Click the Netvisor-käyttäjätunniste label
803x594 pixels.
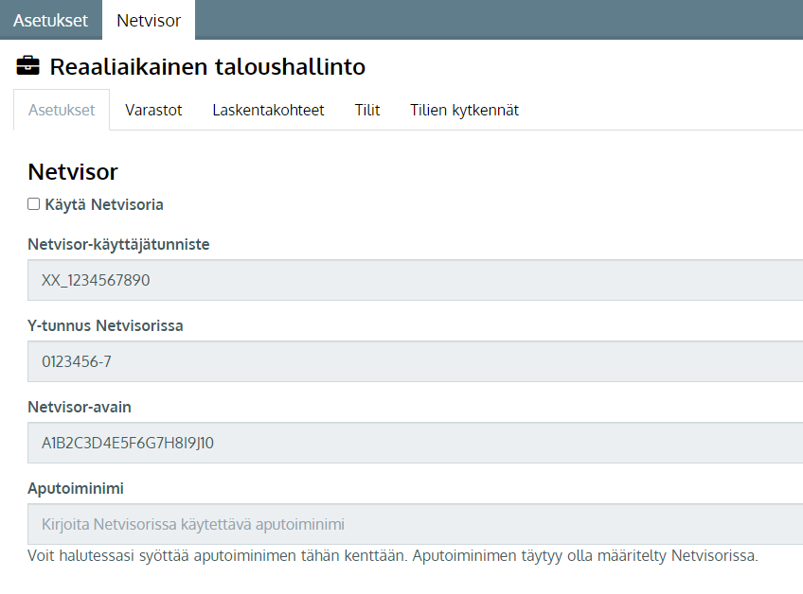[x=118, y=245]
